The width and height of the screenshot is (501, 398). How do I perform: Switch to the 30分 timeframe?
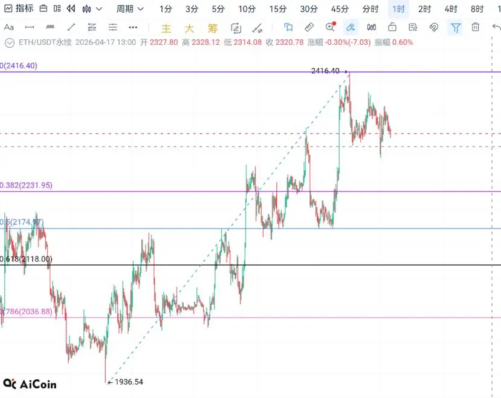(x=309, y=9)
